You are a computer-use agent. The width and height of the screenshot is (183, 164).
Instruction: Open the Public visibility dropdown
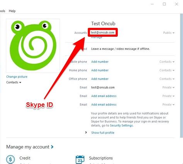pyautogui.click(x=169, y=33)
